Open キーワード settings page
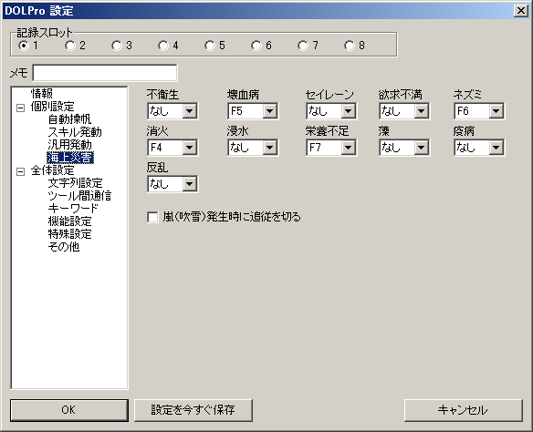 click(x=73, y=209)
